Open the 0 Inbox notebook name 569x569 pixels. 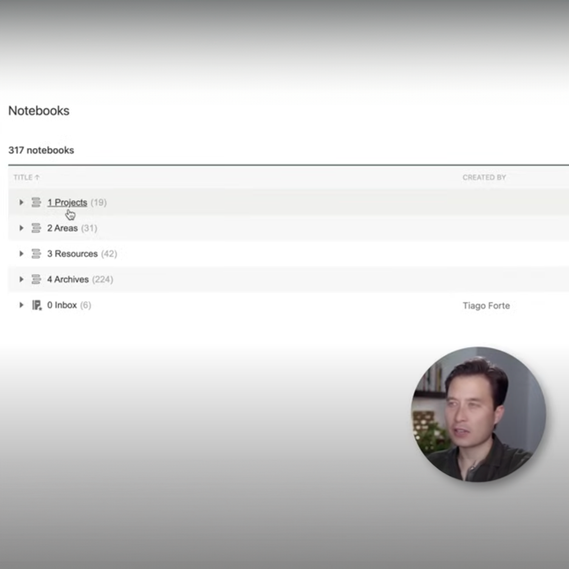[x=62, y=305]
